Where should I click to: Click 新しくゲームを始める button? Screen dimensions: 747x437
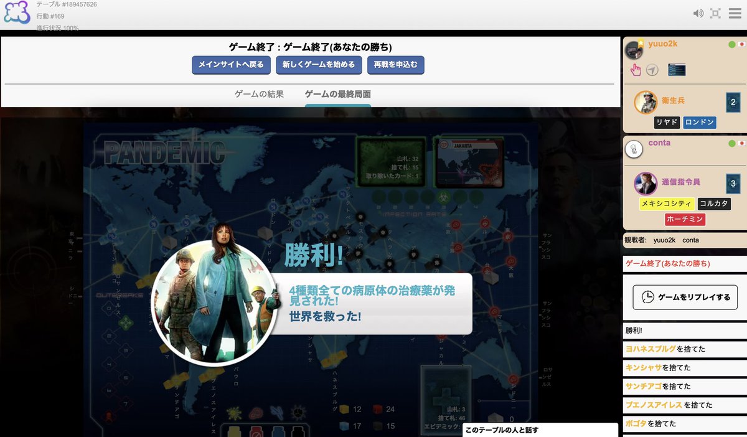coord(319,65)
